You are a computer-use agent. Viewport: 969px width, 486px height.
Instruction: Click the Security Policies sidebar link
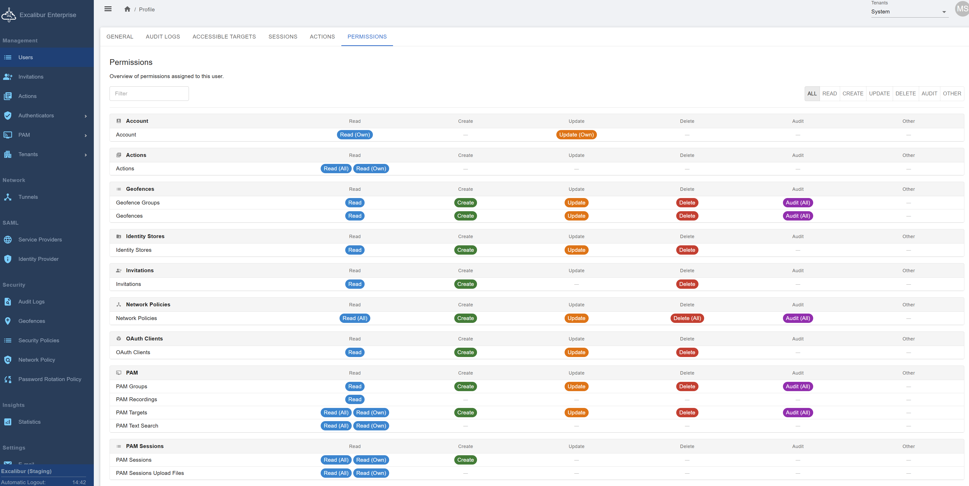pyautogui.click(x=39, y=340)
